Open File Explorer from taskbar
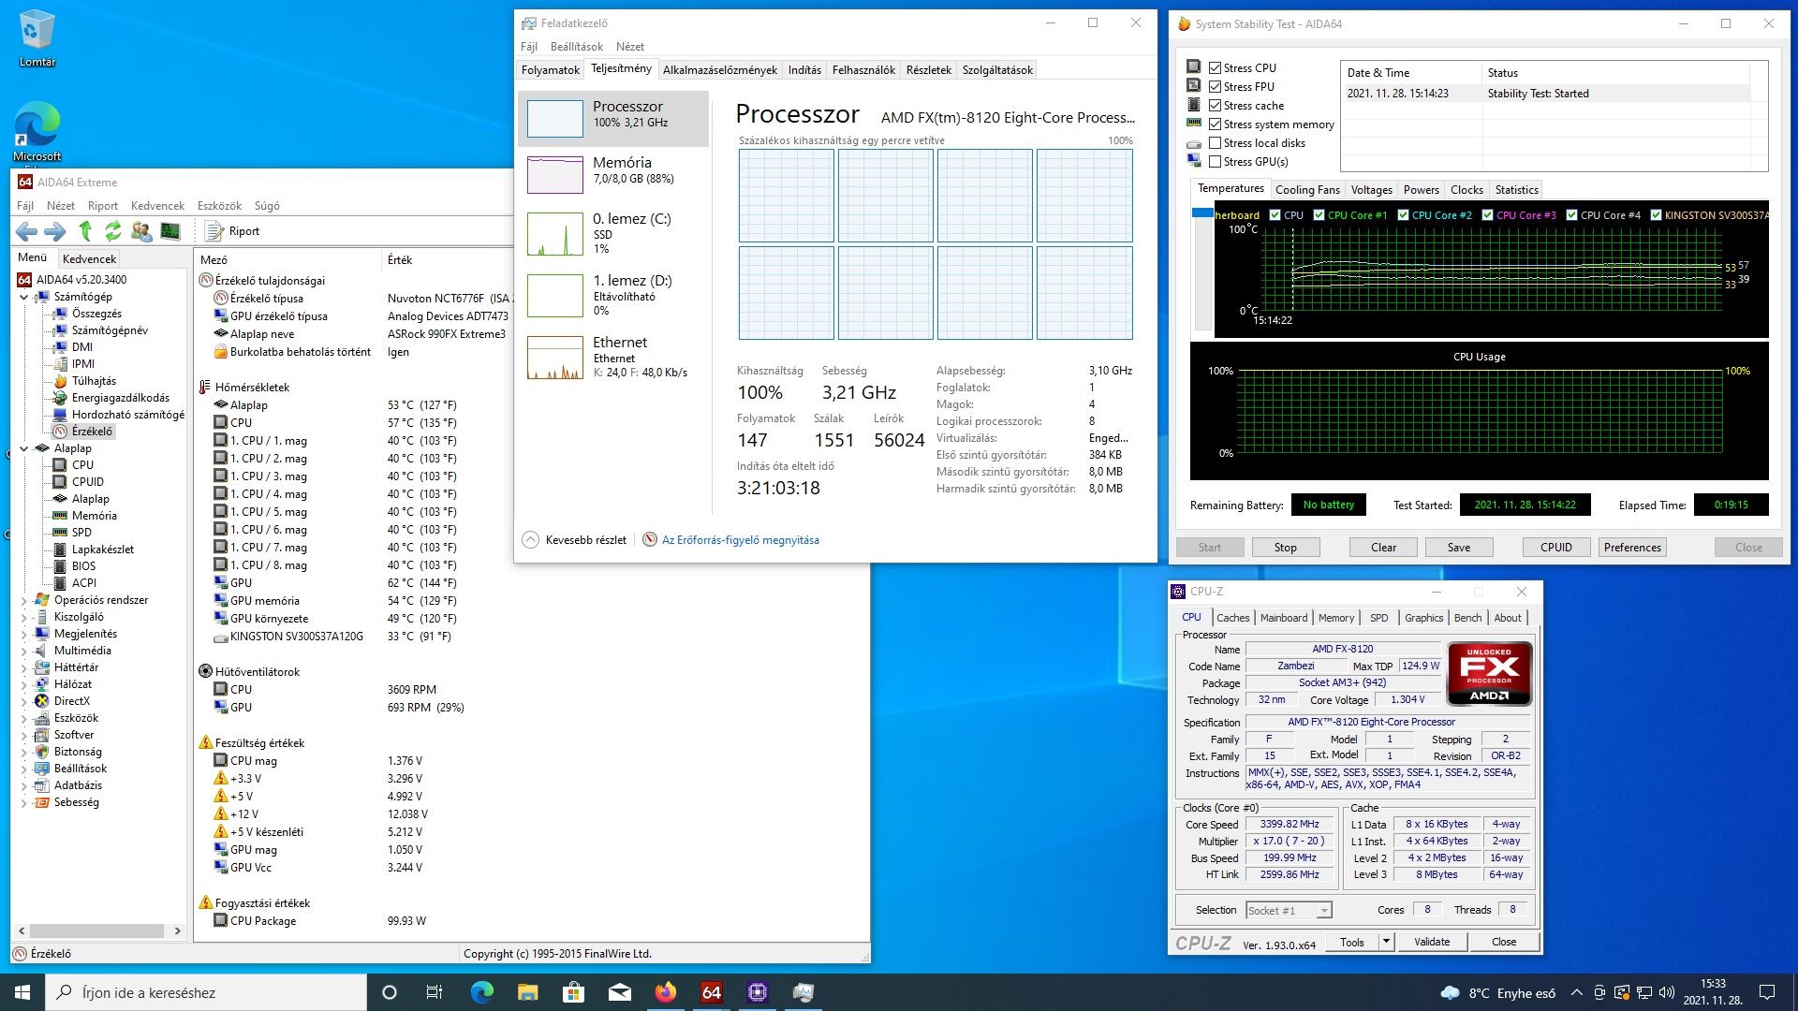Image resolution: width=1798 pixels, height=1011 pixels. (x=527, y=992)
